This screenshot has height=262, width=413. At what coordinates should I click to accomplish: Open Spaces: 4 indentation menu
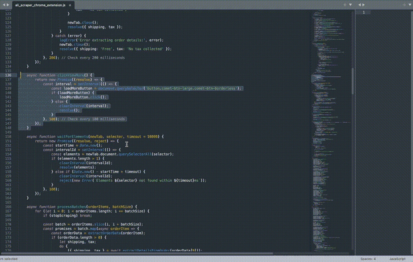pos(368,259)
